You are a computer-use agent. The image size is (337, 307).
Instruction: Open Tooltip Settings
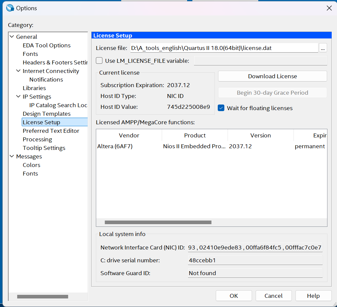(44, 148)
